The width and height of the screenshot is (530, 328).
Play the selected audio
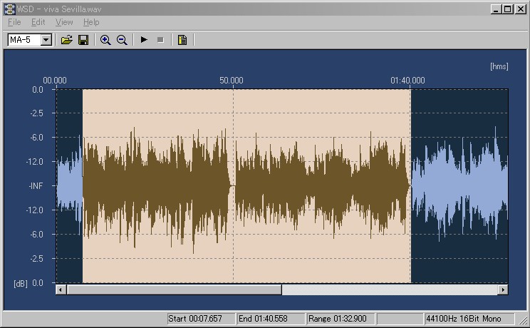(x=144, y=40)
